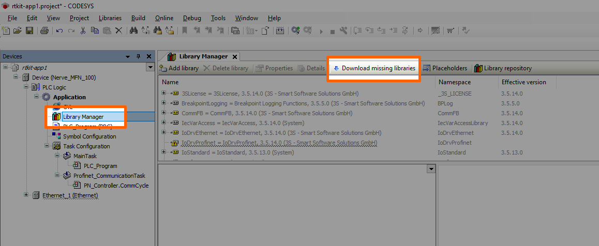
Task: Click the Add library button
Action: [x=178, y=68]
